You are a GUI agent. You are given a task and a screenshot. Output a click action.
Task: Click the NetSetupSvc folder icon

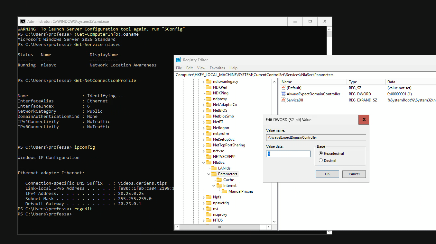coord(209,139)
